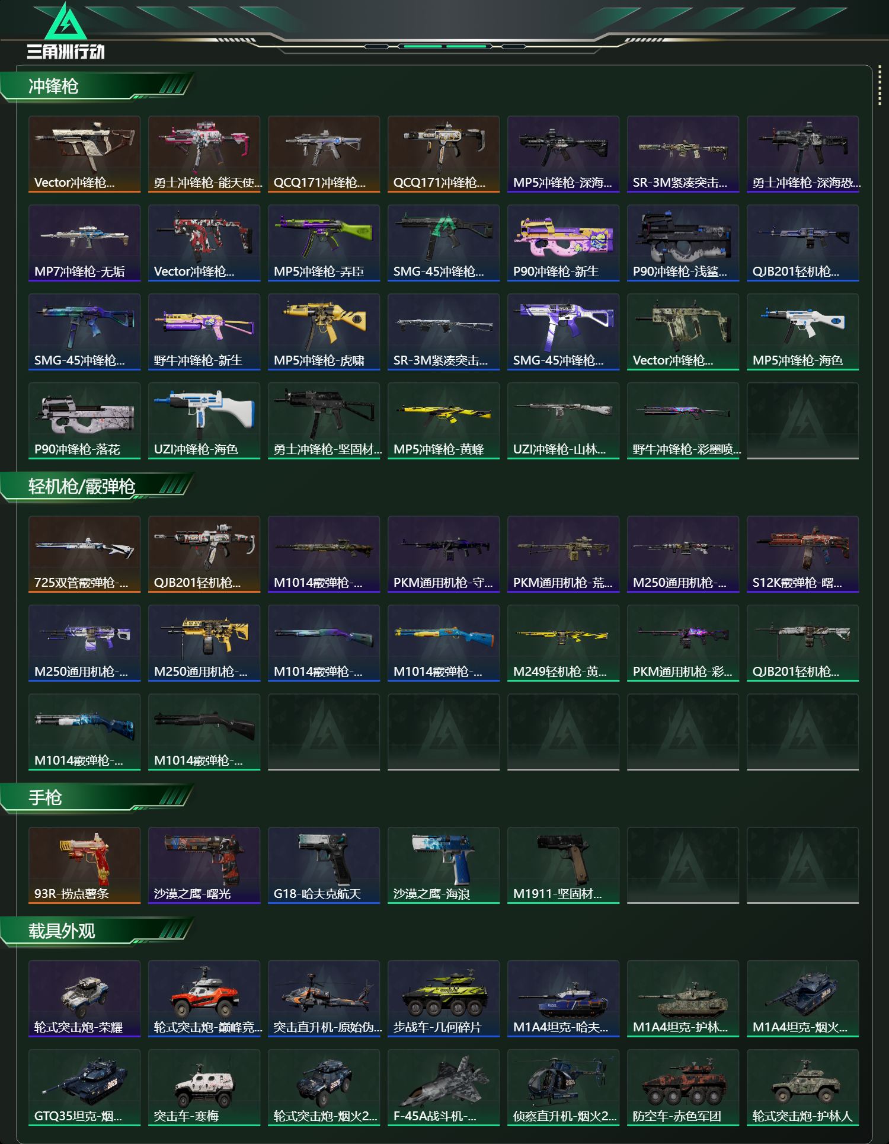Image resolution: width=889 pixels, height=1144 pixels.
Task: Choose the MP5冲锋枪-弄臣 weapon icon
Action: click(x=324, y=242)
